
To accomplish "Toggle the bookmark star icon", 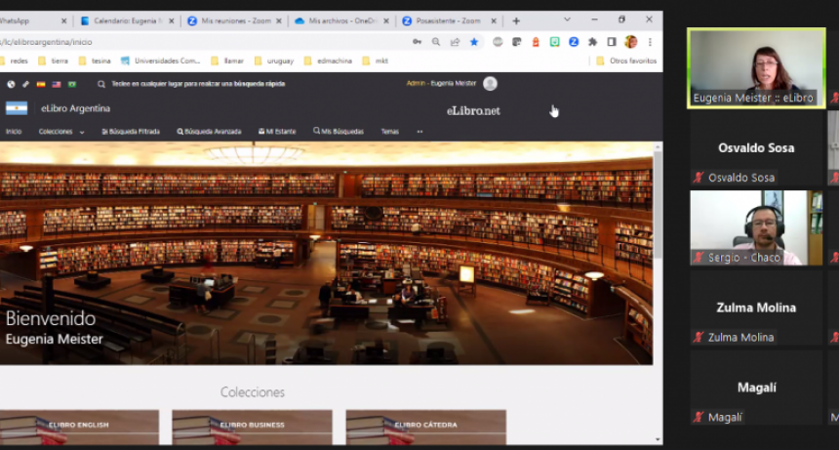I will click(474, 42).
